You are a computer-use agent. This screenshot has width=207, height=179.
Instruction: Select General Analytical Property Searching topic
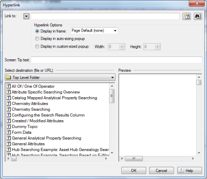coord(46,138)
